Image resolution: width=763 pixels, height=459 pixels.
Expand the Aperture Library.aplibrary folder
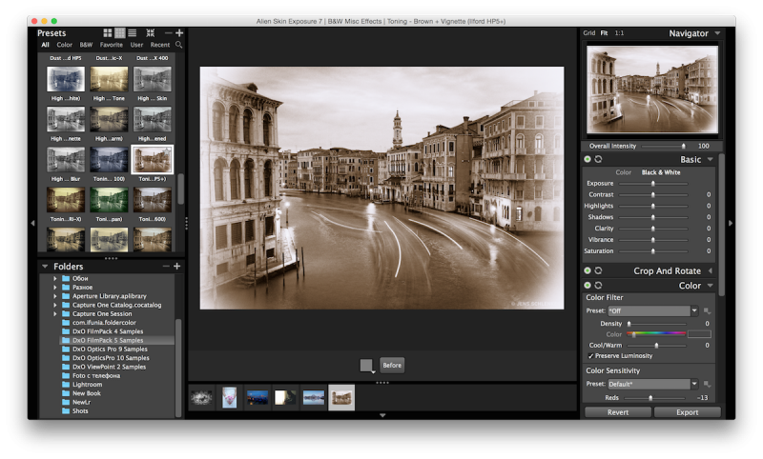point(55,296)
